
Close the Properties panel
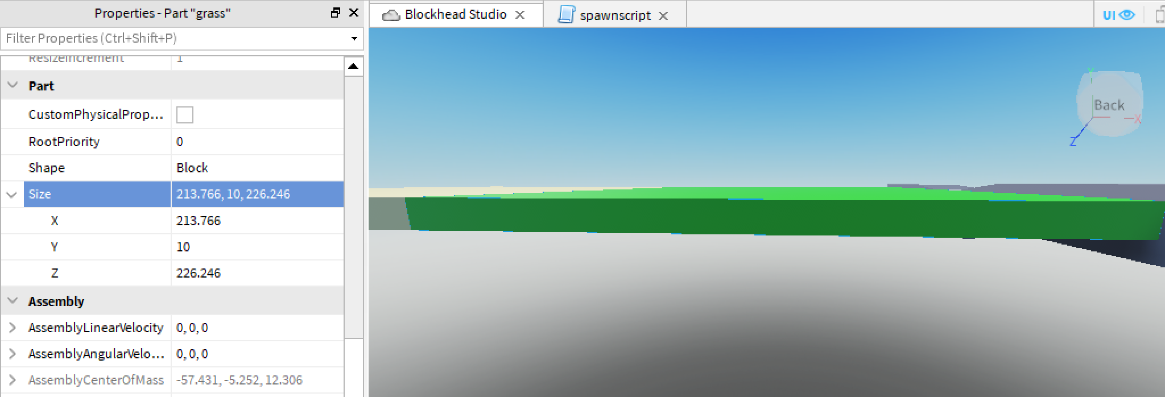point(354,13)
